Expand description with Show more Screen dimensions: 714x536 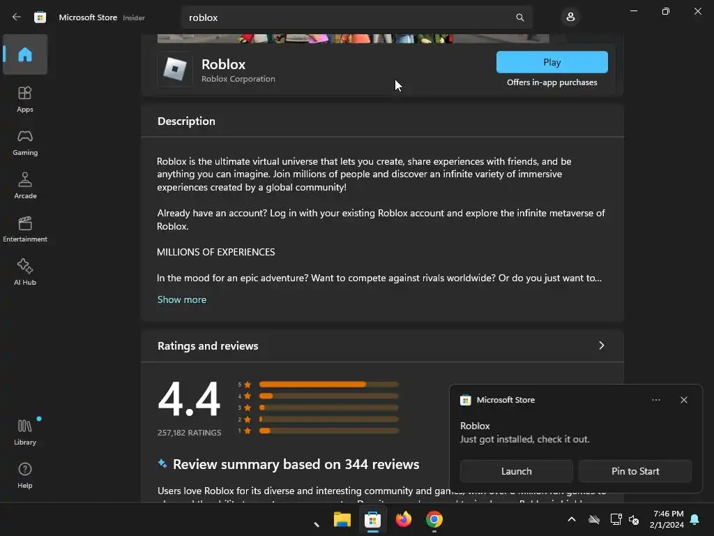click(182, 299)
